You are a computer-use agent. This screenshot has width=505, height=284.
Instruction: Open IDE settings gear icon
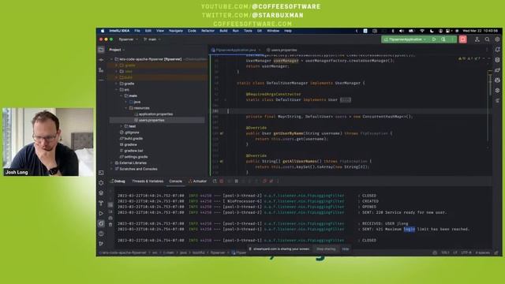(497, 39)
